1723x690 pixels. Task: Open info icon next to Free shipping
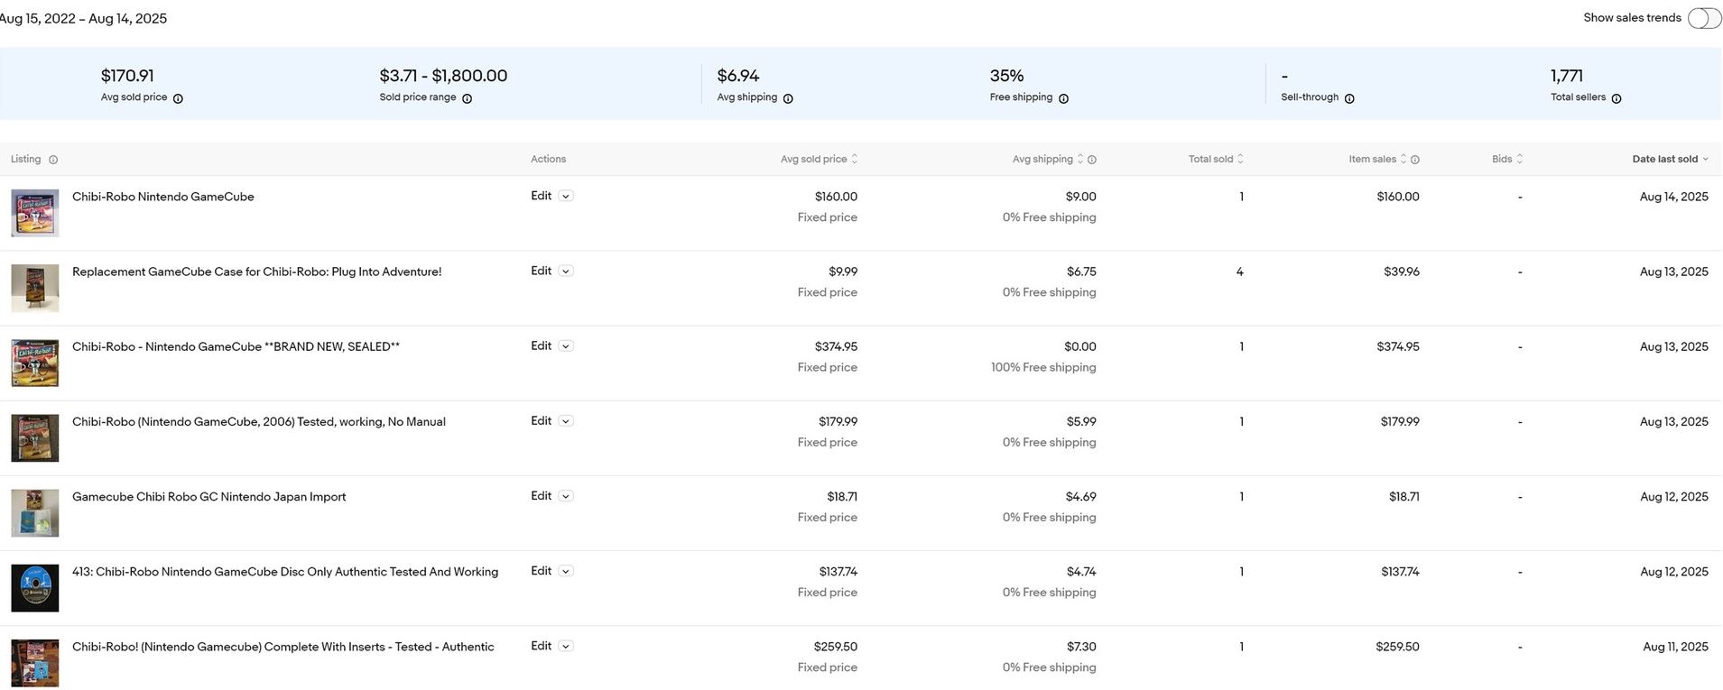[x=1063, y=98]
